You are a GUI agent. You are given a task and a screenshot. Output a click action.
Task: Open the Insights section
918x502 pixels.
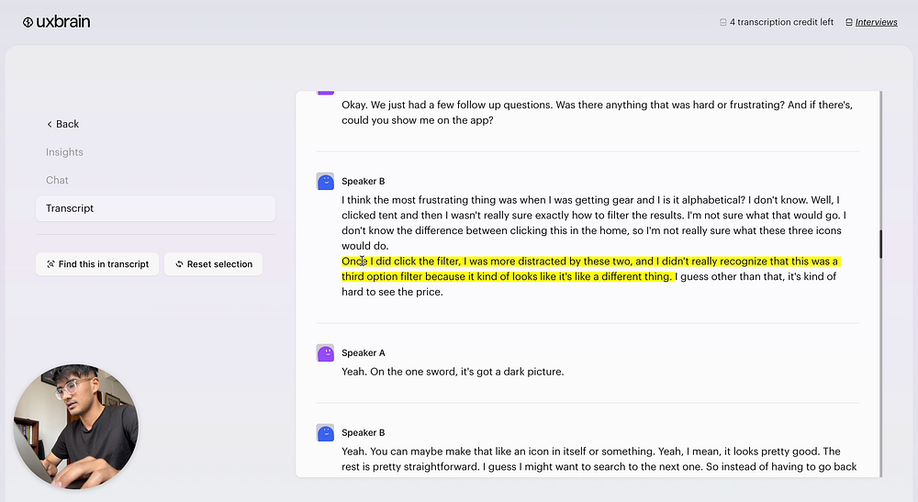click(64, 152)
